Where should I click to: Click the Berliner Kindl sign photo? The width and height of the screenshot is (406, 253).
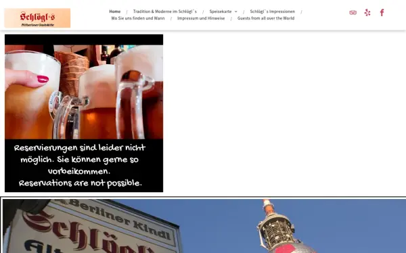[204, 226]
